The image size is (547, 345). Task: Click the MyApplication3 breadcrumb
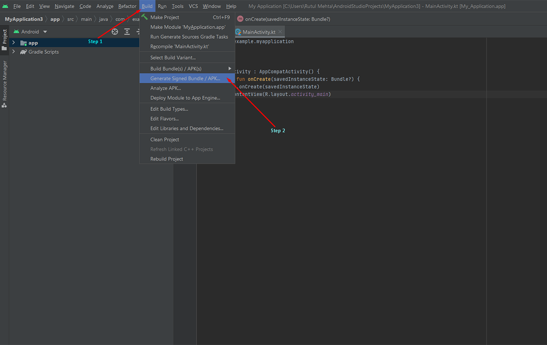point(24,19)
